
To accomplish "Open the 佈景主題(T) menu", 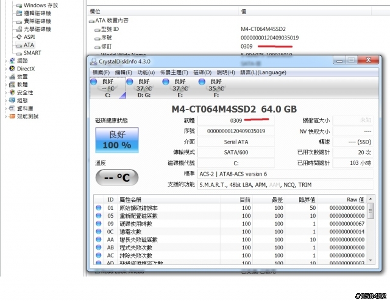I will [174, 72].
